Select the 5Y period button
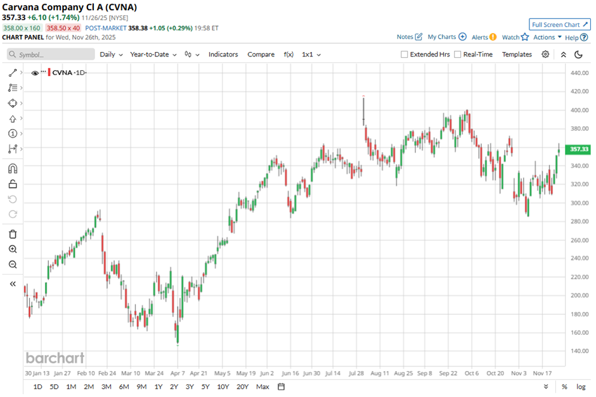Screen dimensions: 596x397 [205, 387]
